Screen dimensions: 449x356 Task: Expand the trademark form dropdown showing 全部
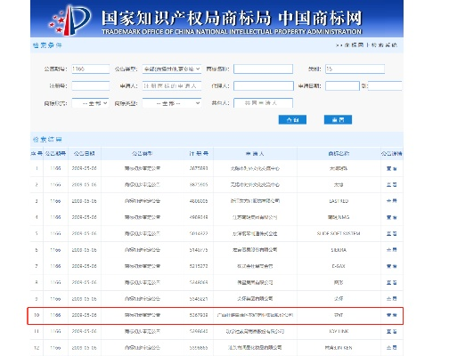(90, 103)
